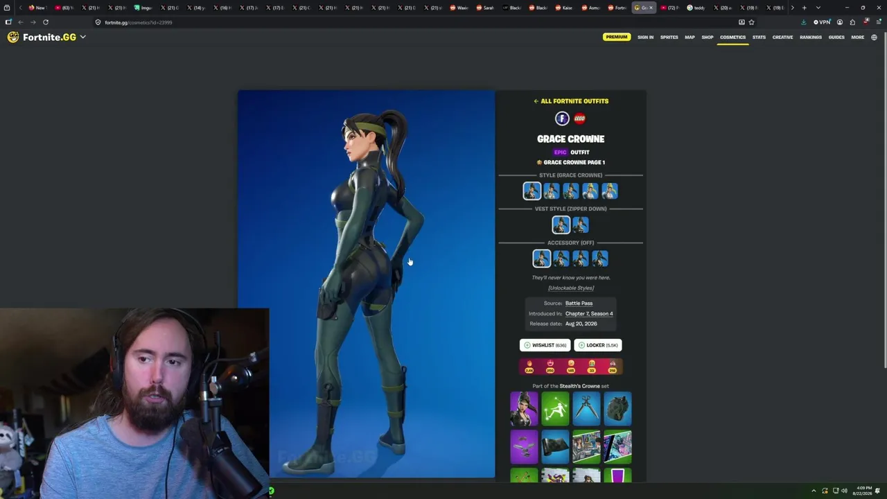Screen dimensions: 887x499
Task: Reload the page
Action: pos(46,22)
